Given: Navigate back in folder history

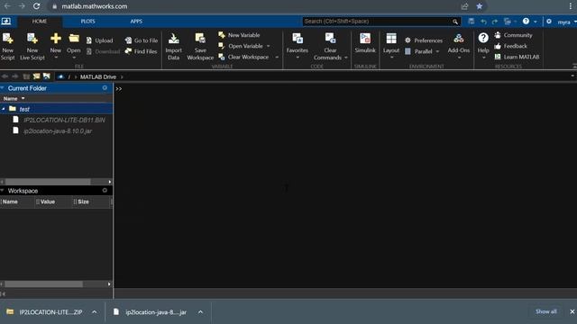Looking at the screenshot, I should click(5, 76).
